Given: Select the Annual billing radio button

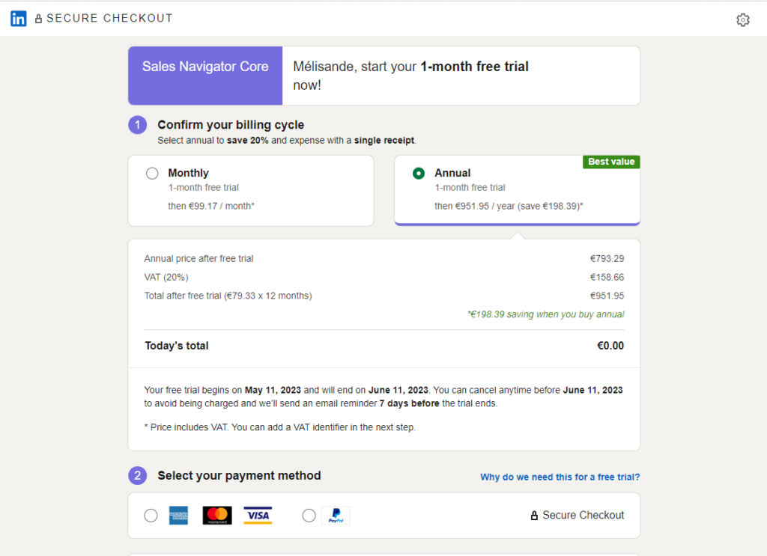Looking at the screenshot, I should click(x=419, y=174).
